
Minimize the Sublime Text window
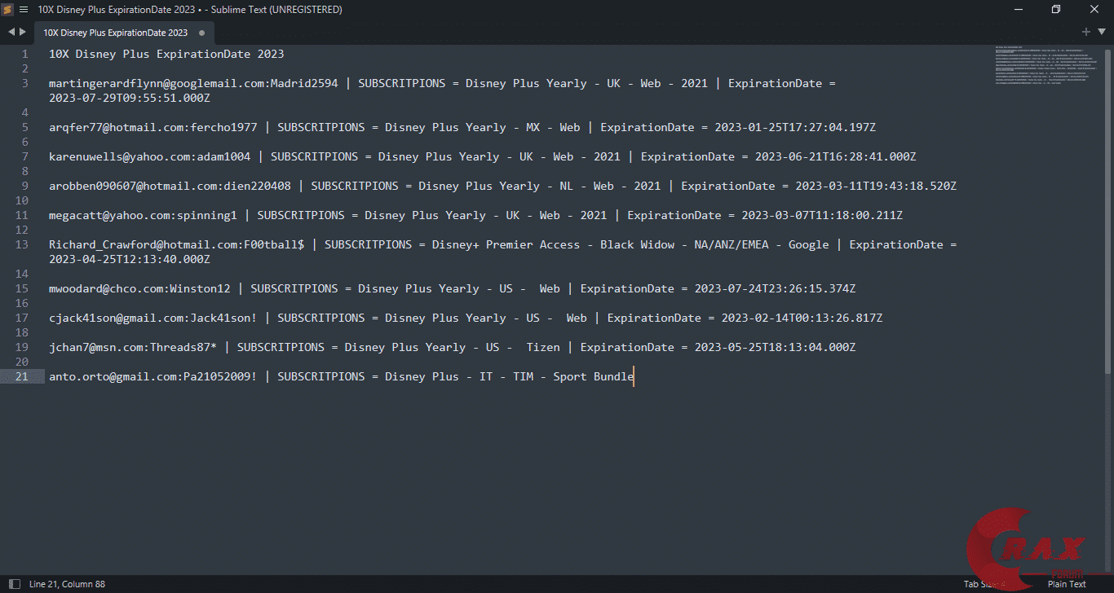click(1019, 10)
